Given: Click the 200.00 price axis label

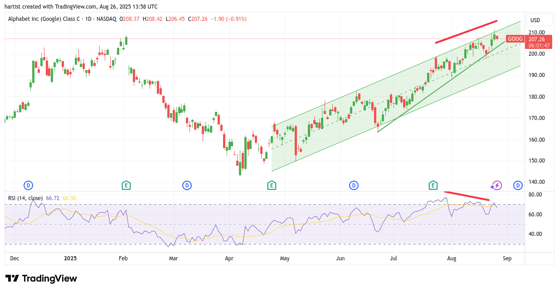Looking at the screenshot, I should coord(537,53).
